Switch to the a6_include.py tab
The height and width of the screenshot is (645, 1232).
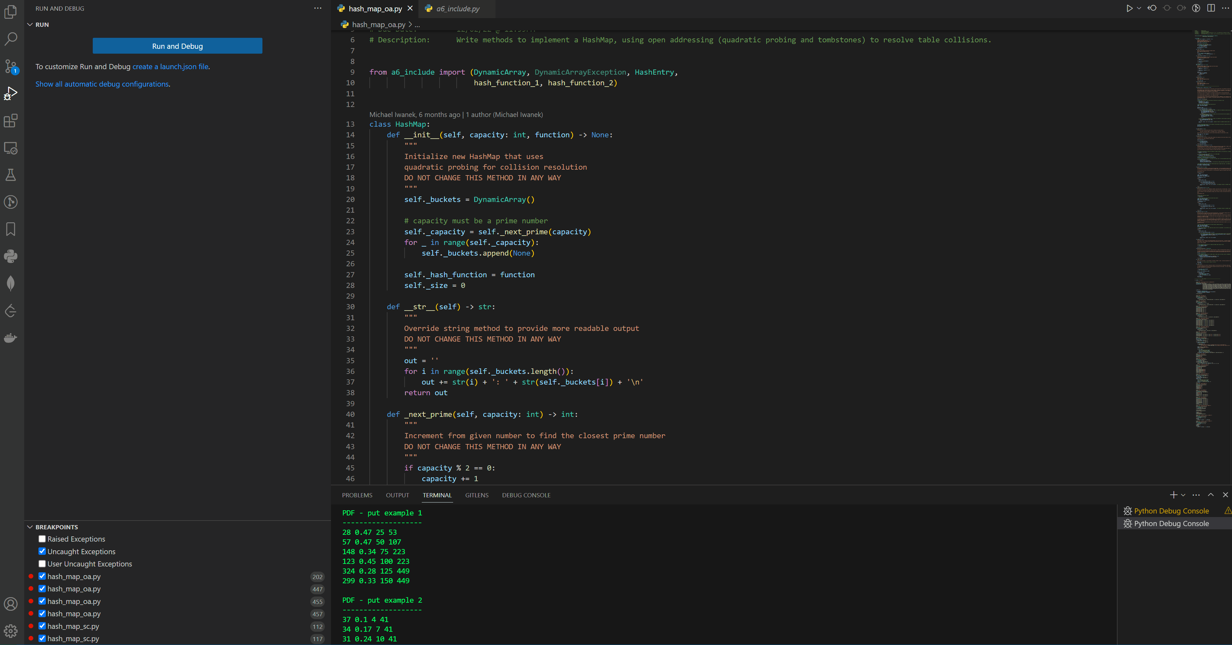457,9
